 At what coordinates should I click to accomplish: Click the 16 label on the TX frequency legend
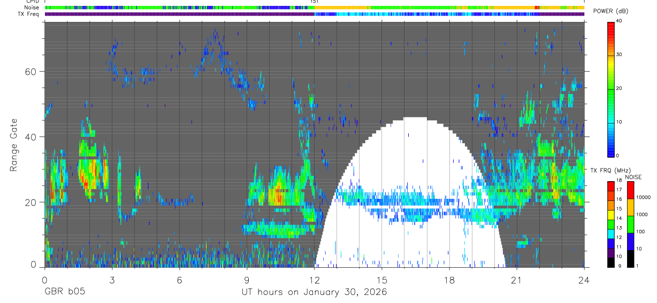tap(619, 199)
